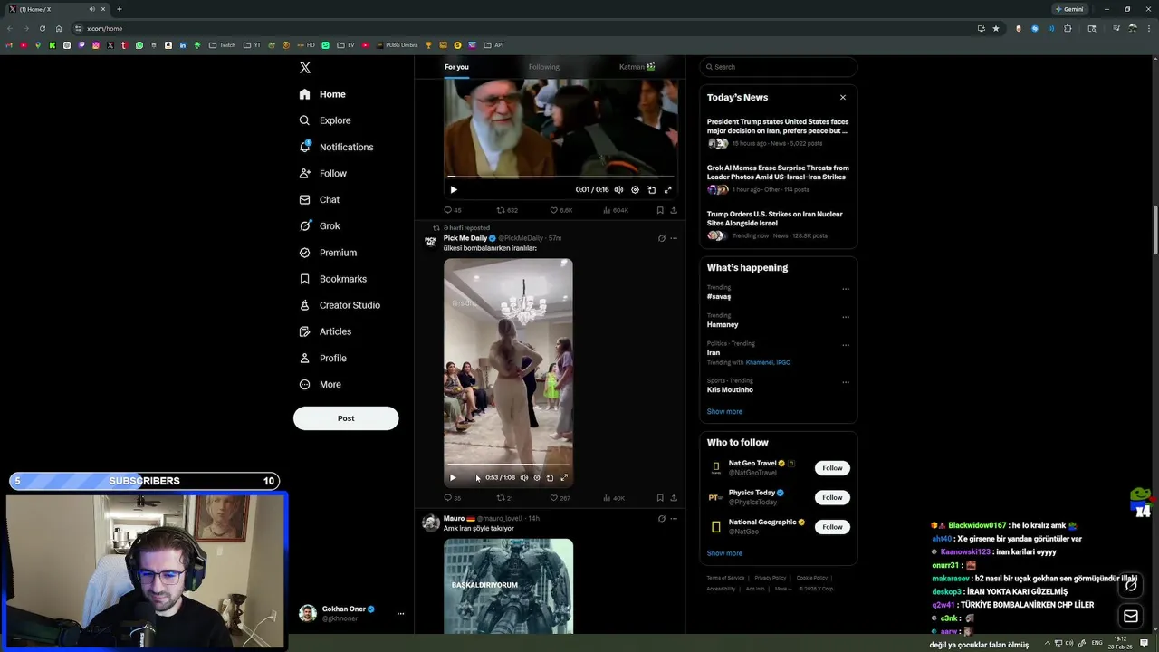The height and width of the screenshot is (652, 1159).
Task: Open options for Hamaney trend
Action: 846,317
